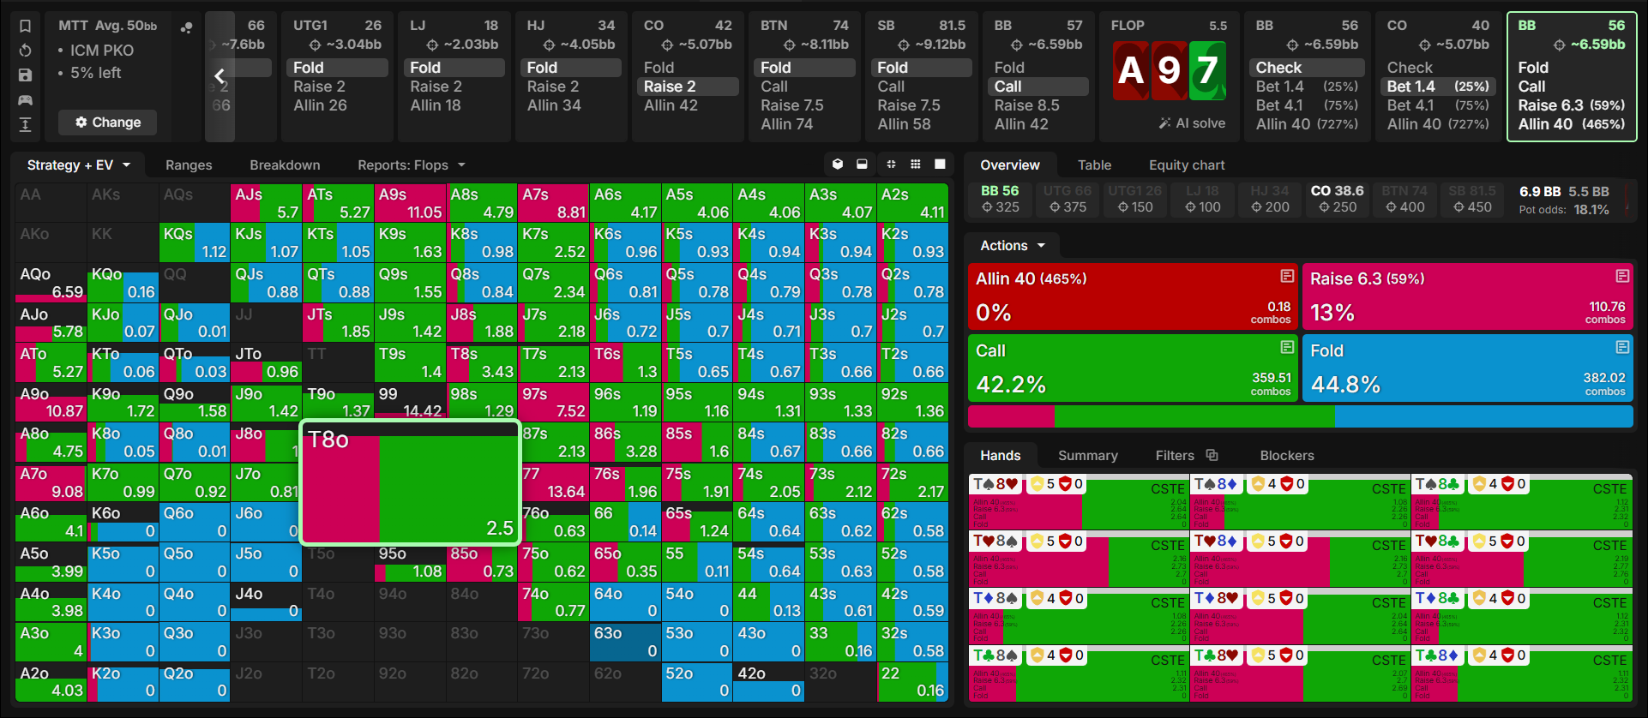
Task: Select the T♠8♥ combo in Hands list
Action: 1079,501
